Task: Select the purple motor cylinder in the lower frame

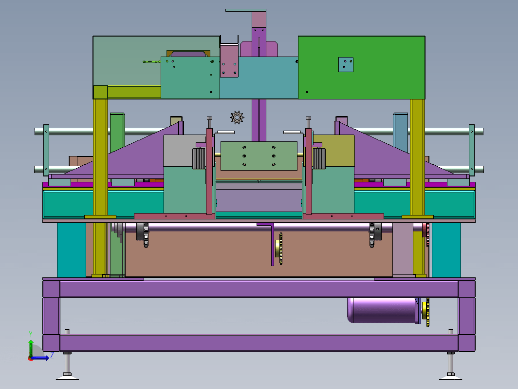Action: 381,310
